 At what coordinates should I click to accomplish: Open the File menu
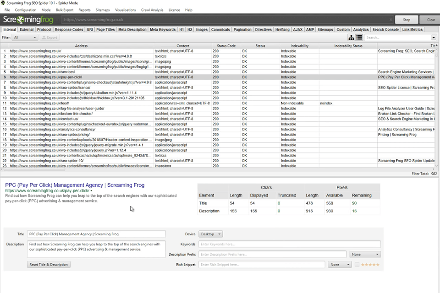pos(7,10)
